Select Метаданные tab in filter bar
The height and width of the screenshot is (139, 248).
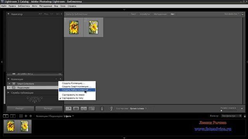pyautogui.click(x=160, y=14)
